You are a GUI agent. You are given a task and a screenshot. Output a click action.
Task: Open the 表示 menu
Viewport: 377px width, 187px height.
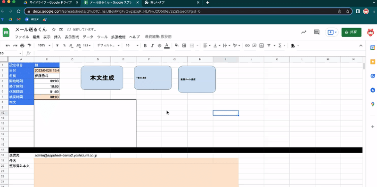(x=47, y=37)
